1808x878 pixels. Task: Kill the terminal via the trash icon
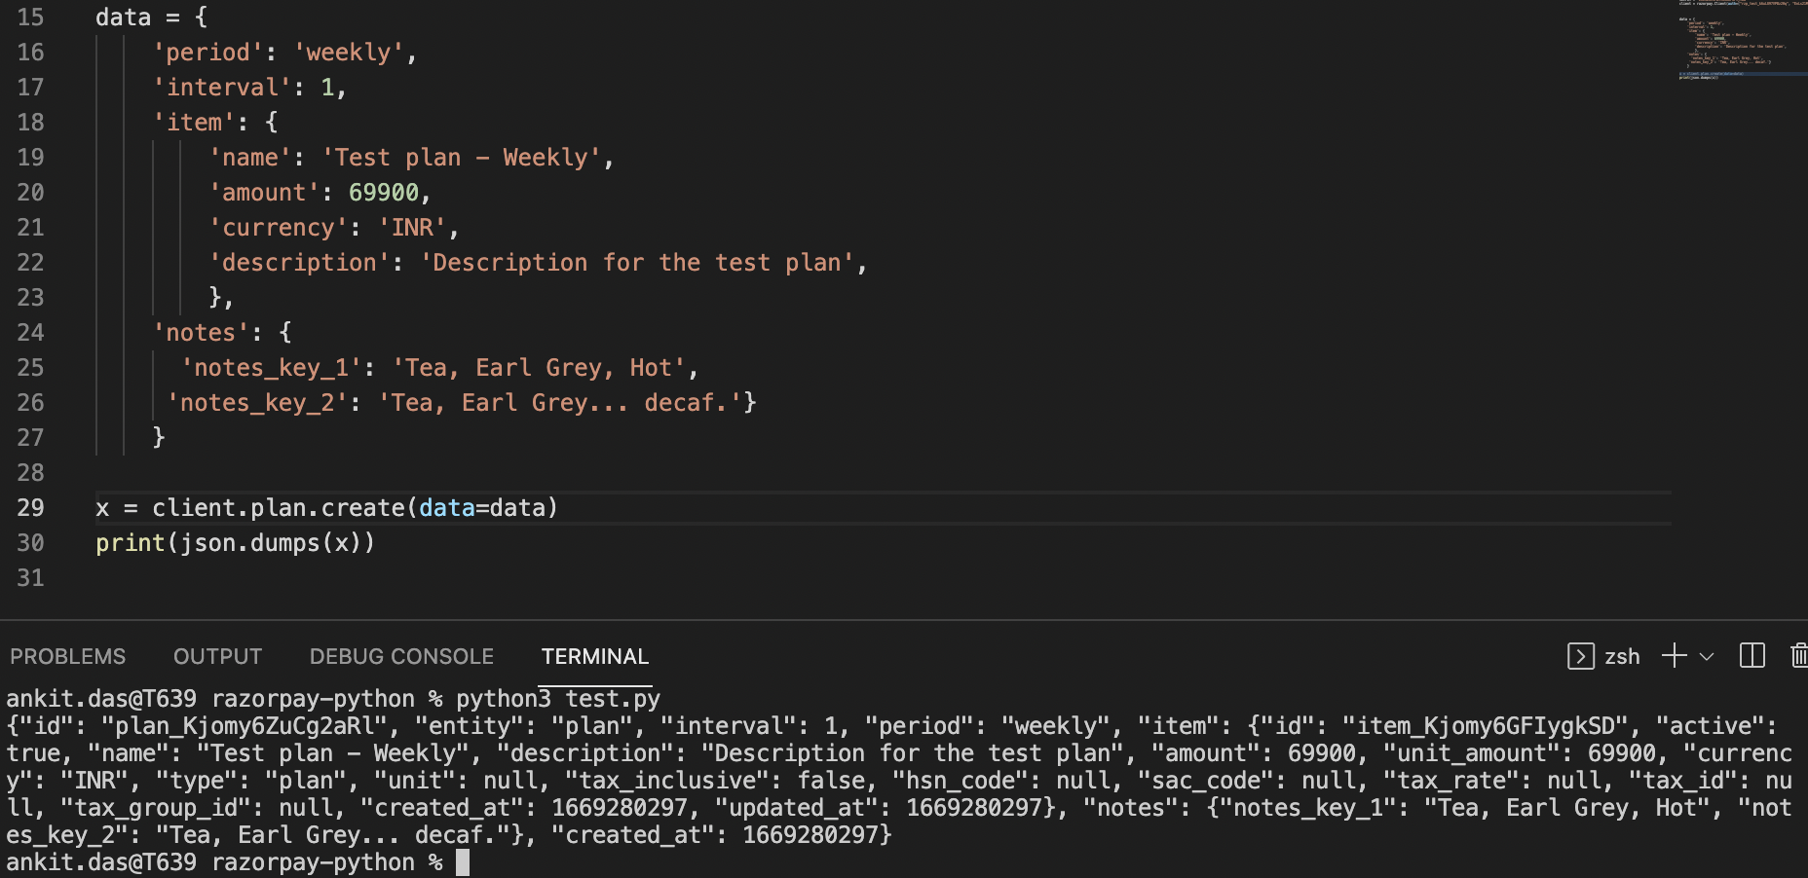pos(1798,656)
